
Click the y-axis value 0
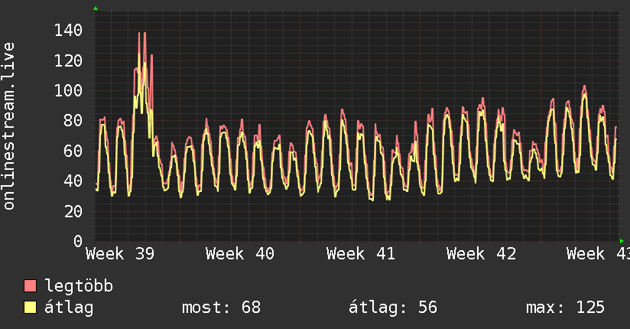pos(78,241)
